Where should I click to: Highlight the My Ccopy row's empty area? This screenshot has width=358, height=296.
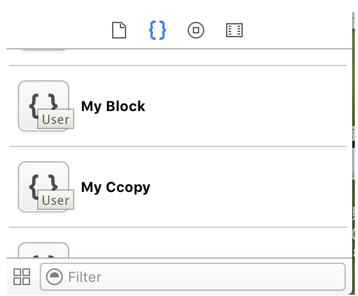[x=249, y=187]
